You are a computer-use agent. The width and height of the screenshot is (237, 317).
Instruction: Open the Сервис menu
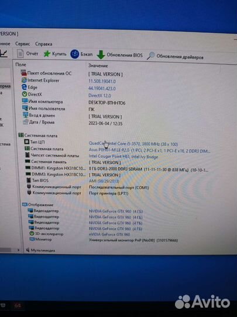[x=23, y=43]
